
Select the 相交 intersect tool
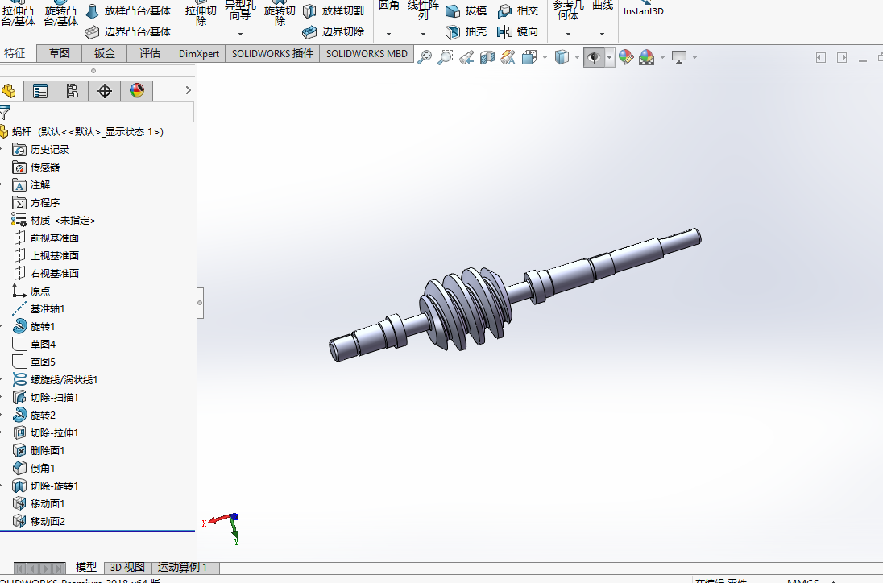pyautogui.click(x=518, y=10)
